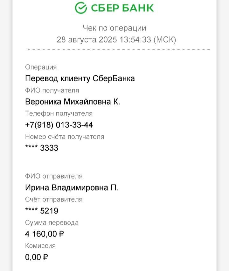Click the Операция field label
This screenshot has height=271, width=229.
pos(41,67)
